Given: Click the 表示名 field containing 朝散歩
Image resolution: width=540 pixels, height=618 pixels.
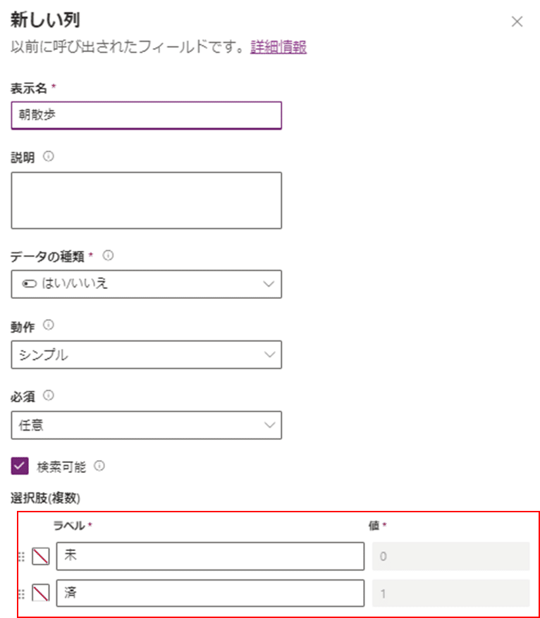Looking at the screenshot, I should [x=146, y=115].
